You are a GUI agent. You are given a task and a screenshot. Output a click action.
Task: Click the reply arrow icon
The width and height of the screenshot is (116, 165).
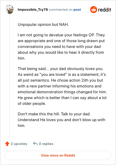[35, 144]
